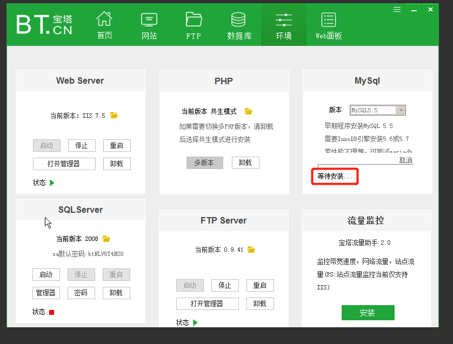453x344 pixels.
Task: Open SQL Server 管理器 button
Action: pyautogui.click(x=46, y=293)
